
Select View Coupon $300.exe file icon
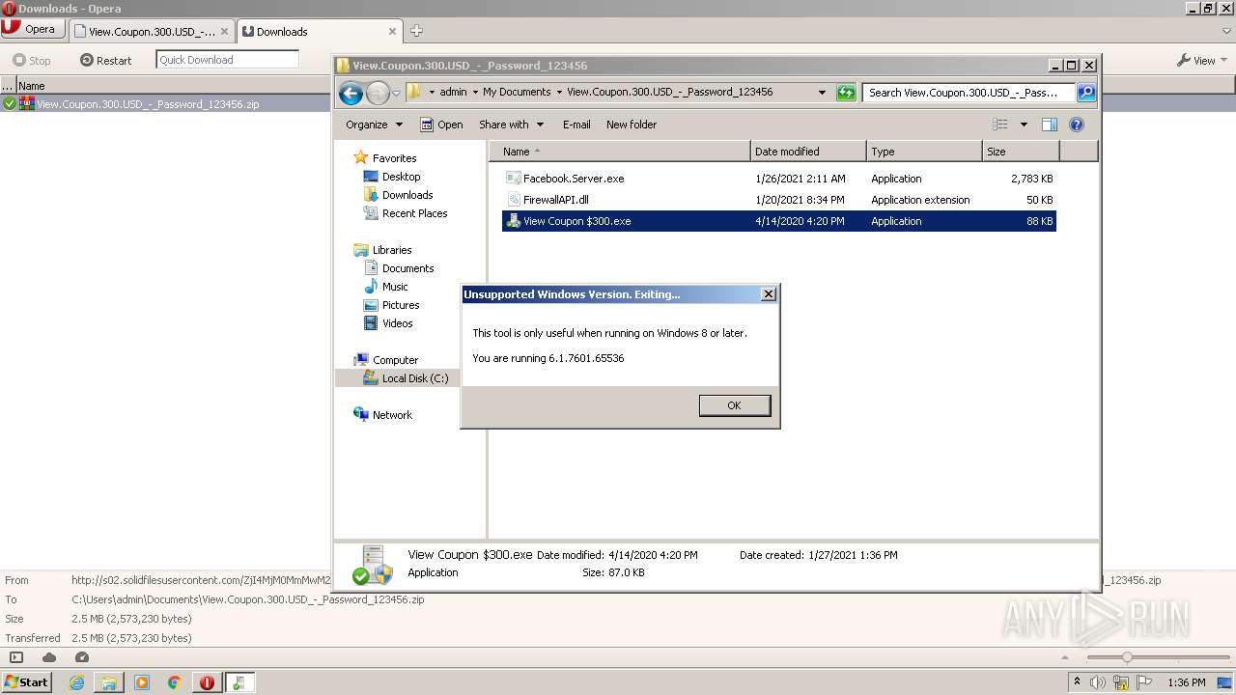[514, 221]
